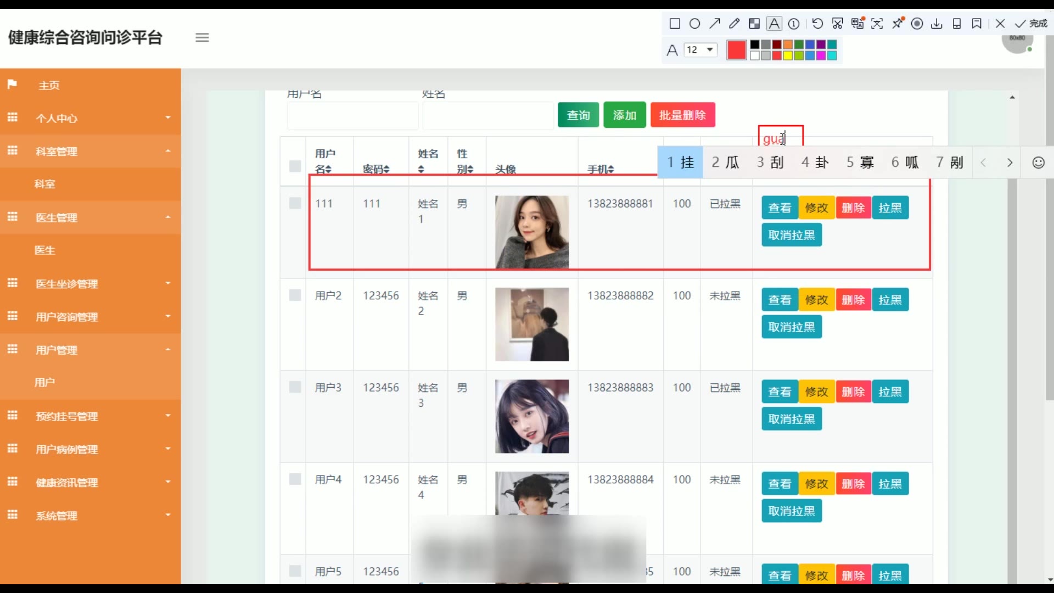Collapse 科室管理 sidebar menu

pos(91,151)
